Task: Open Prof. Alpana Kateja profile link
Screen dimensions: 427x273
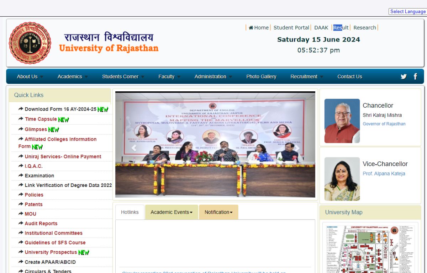Action: coord(384,173)
